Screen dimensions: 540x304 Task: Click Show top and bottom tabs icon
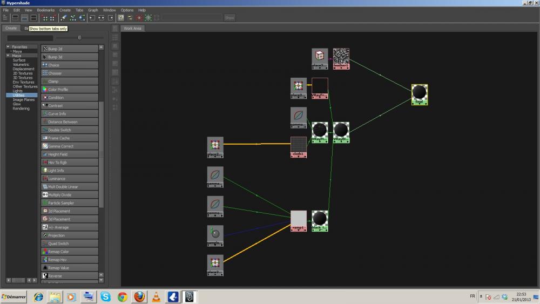tap(33, 18)
